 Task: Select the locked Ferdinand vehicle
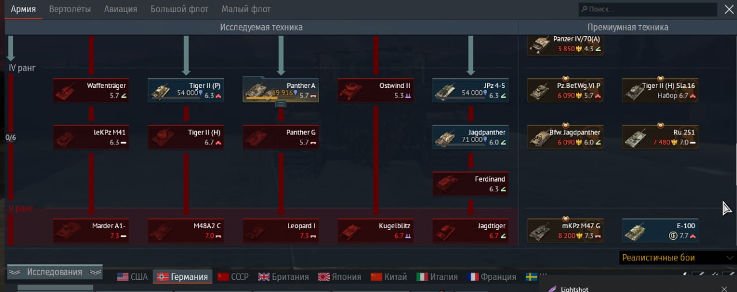(x=470, y=183)
